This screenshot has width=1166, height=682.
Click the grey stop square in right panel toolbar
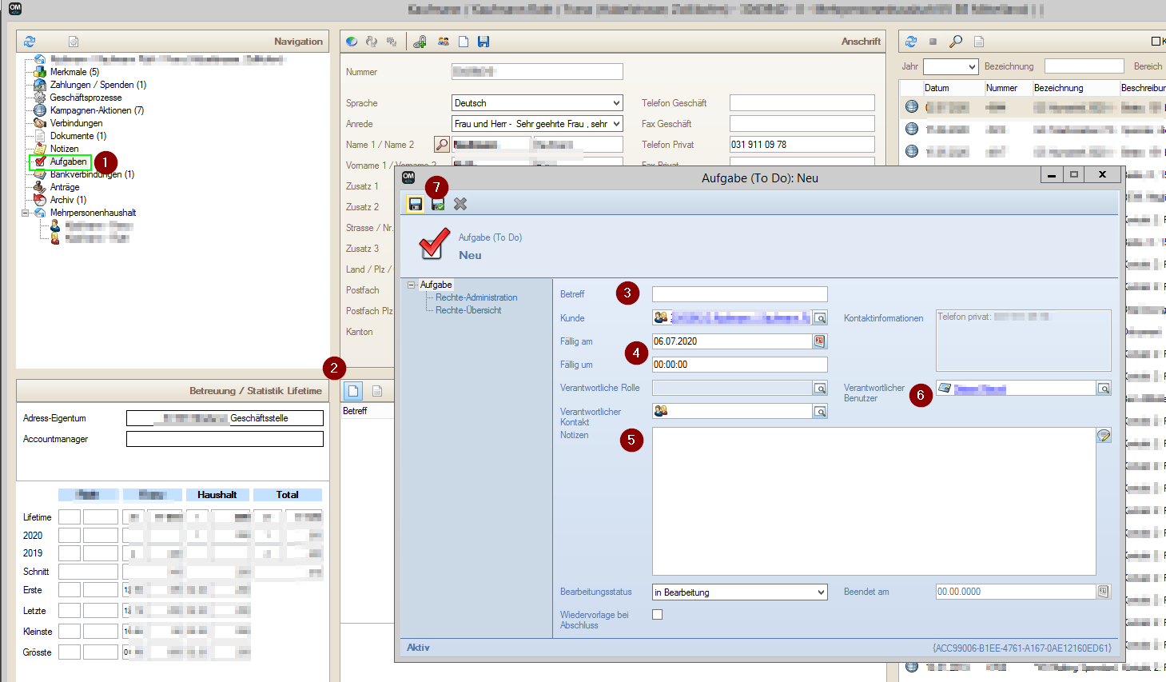click(933, 42)
